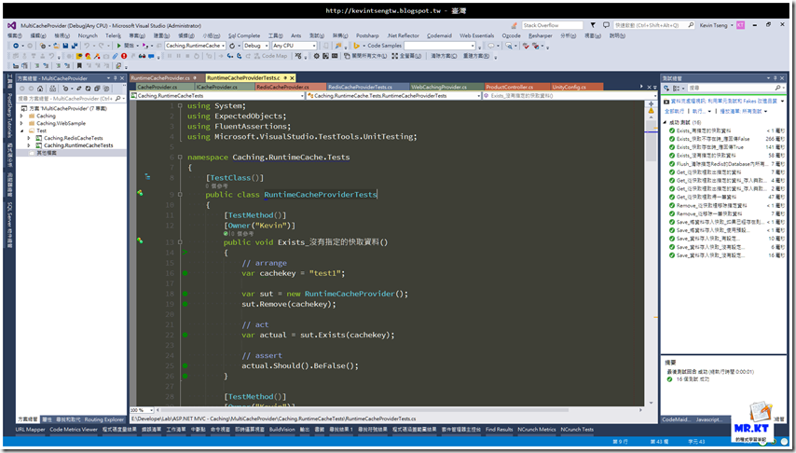796x453 pixels.
Task: Collapse the passed tests group (16)
Action: pyautogui.click(x=665, y=122)
